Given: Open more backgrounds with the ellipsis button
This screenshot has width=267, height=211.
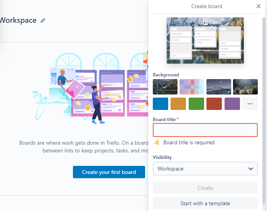Looking at the screenshot, I should [250, 104].
